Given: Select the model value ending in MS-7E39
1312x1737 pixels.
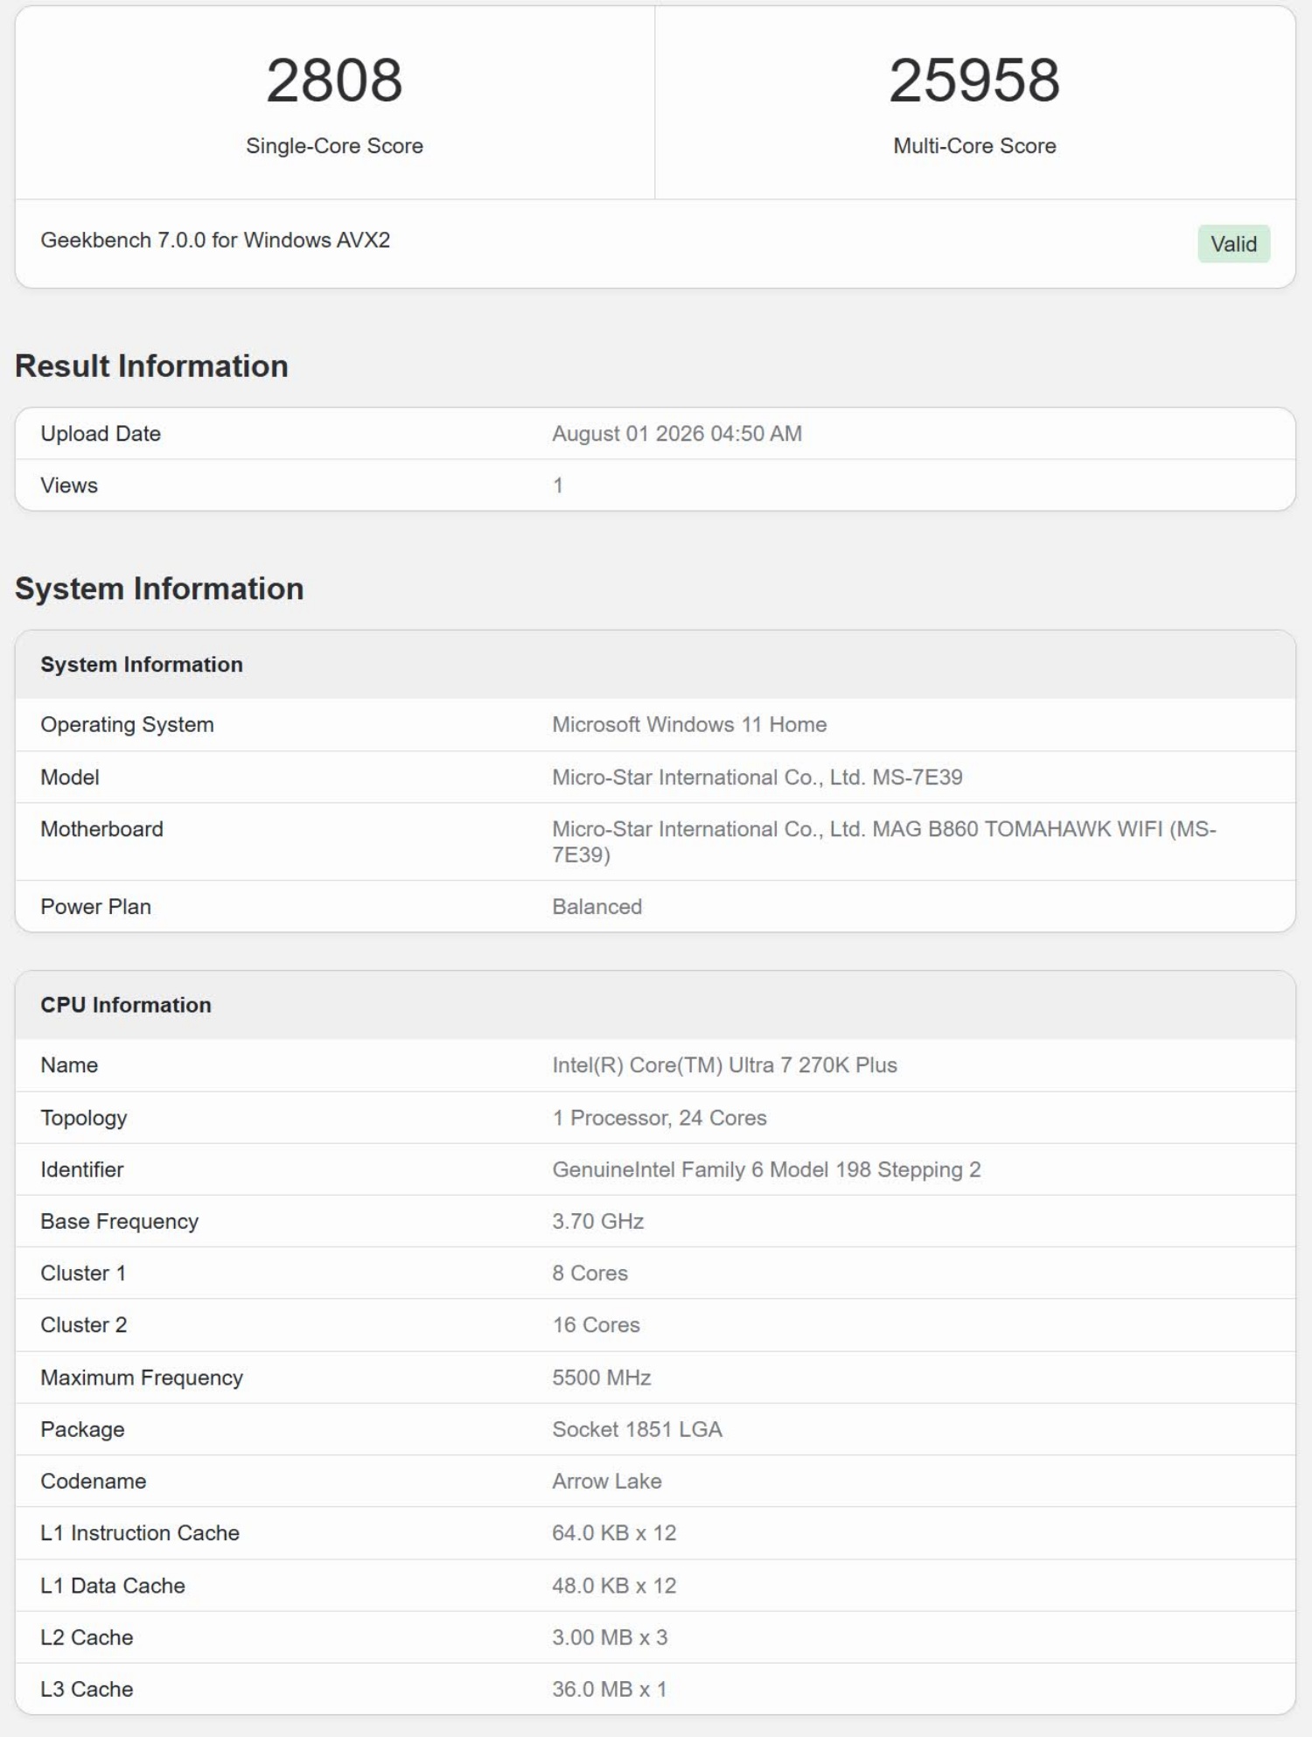Looking at the screenshot, I should [757, 777].
